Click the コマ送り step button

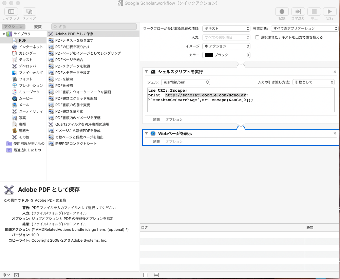click(x=298, y=12)
